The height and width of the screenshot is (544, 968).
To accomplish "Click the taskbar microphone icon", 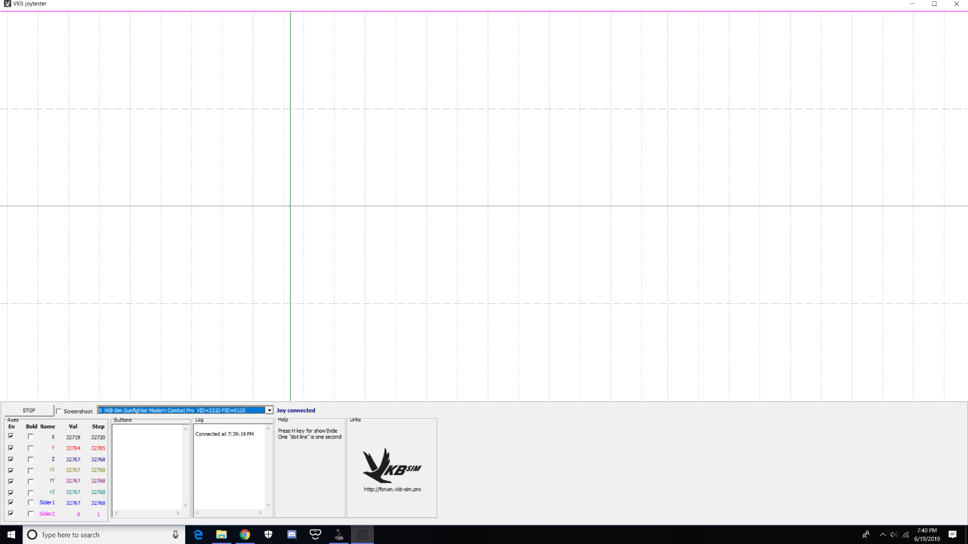I will (175, 534).
